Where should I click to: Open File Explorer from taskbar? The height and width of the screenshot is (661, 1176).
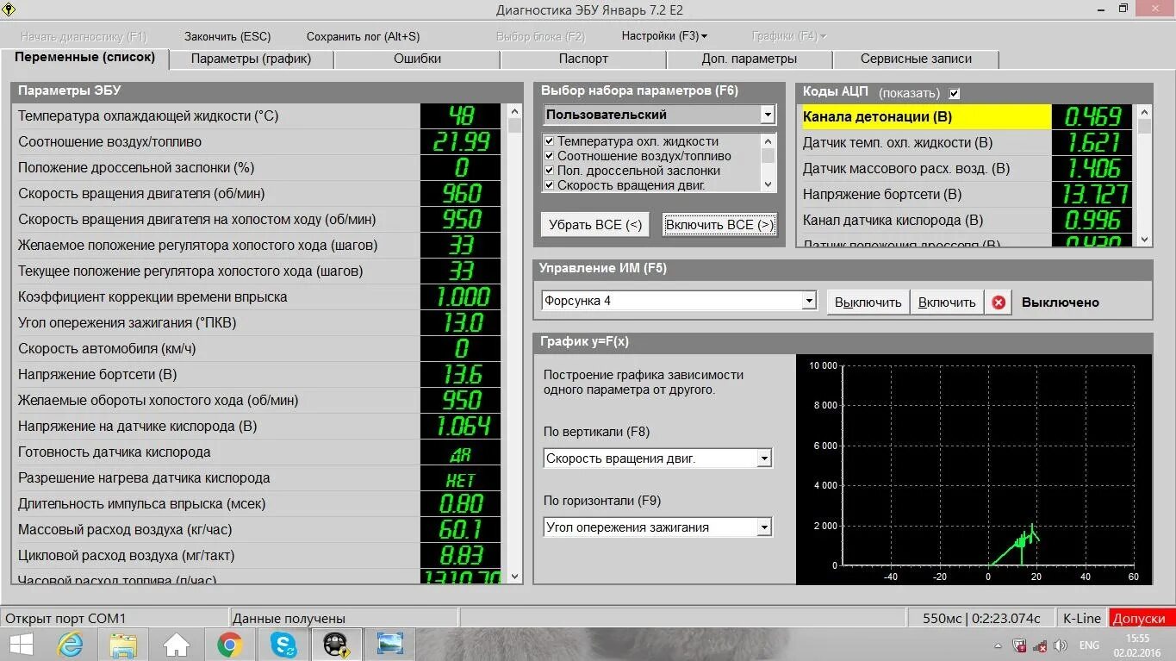[123, 645]
